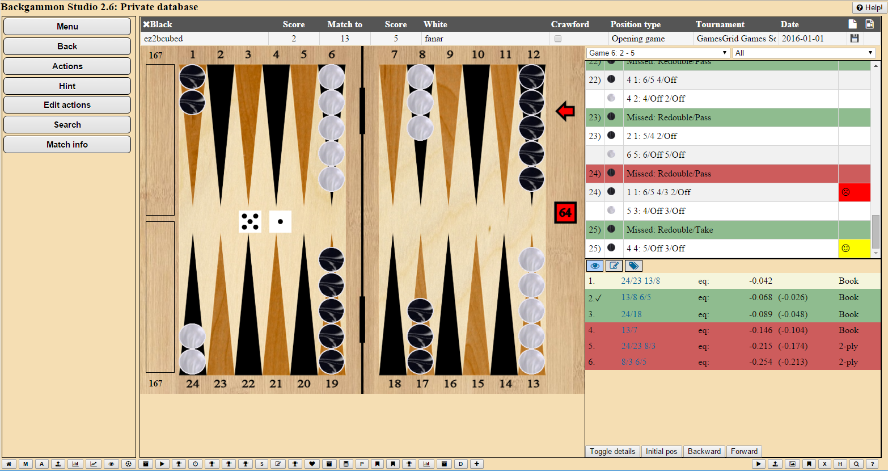Click the heart icon in bottom toolbar
Viewport: 888px width, 471px height.
tap(312, 464)
